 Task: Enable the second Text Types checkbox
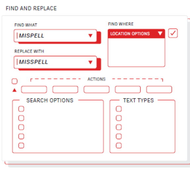click(119, 118)
